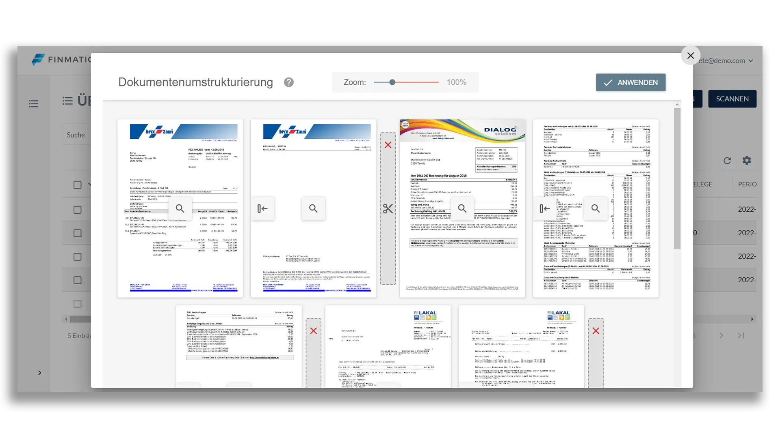Adjust the Zoom slider handle
This screenshot has width=780, height=438.
point(392,82)
